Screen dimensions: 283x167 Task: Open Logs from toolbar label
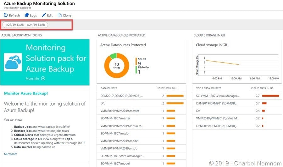[33, 15]
